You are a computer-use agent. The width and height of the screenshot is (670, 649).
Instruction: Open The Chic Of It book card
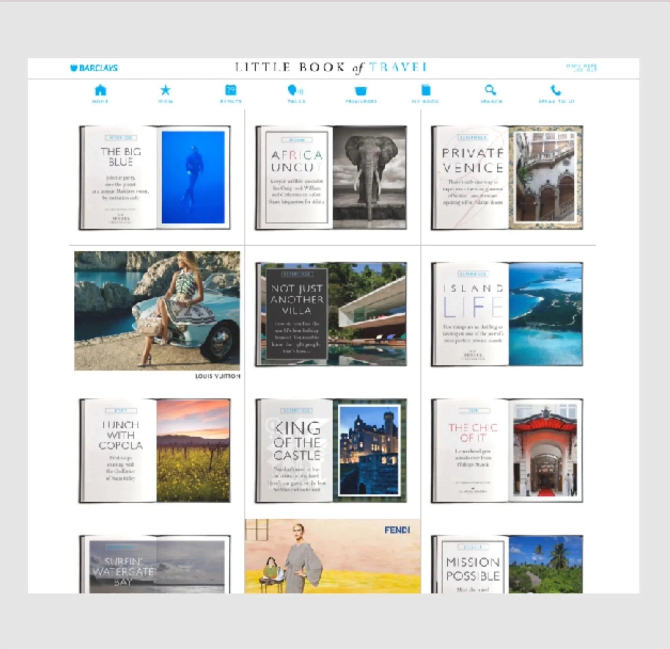pyautogui.click(x=507, y=451)
